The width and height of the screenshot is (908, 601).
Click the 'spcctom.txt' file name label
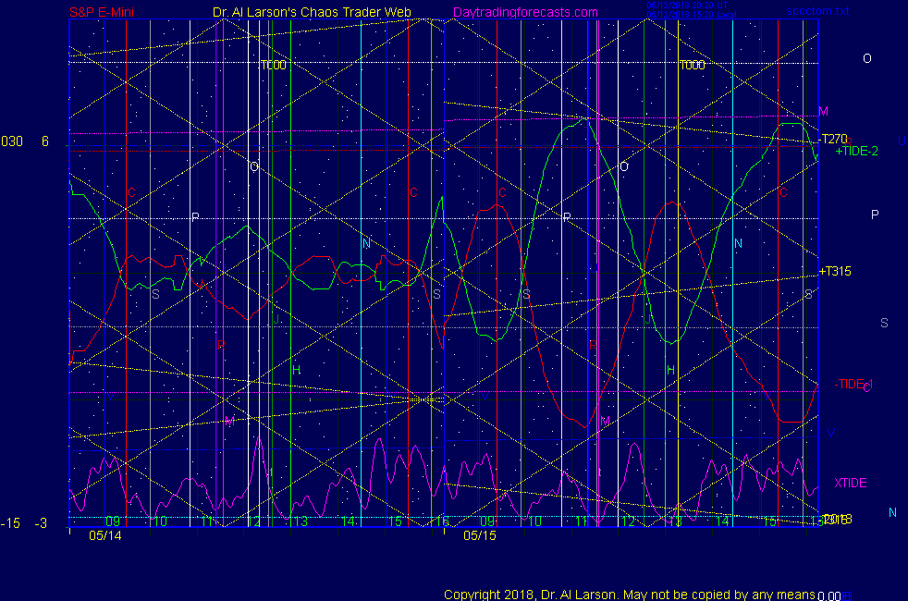click(x=817, y=11)
